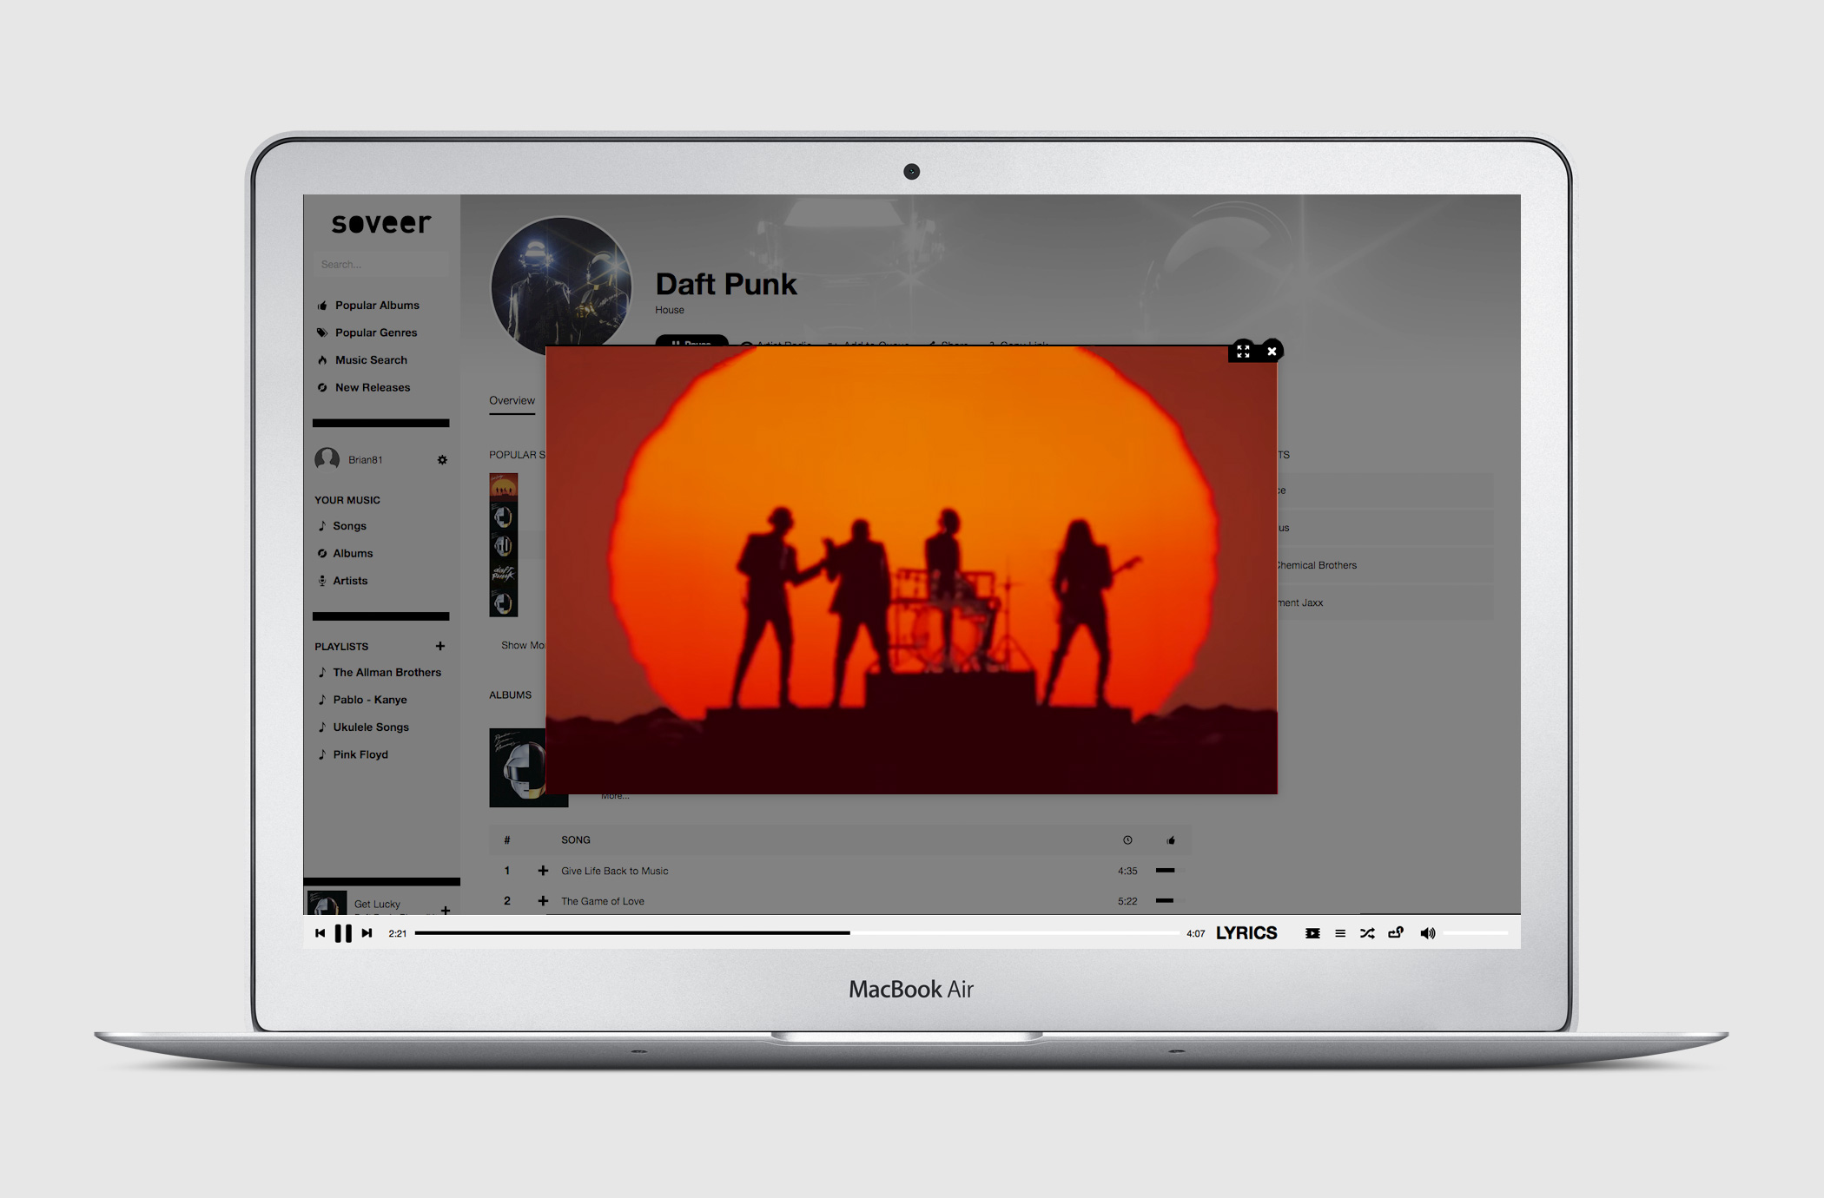Click the Daft Punk logo song thumbnail
Image resolution: width=1824 pixels, height=1198 pixels.
(x=504, y=574)
